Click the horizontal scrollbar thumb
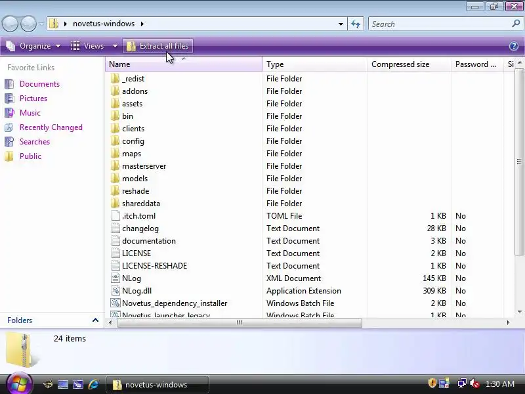 tap(239, 322)
